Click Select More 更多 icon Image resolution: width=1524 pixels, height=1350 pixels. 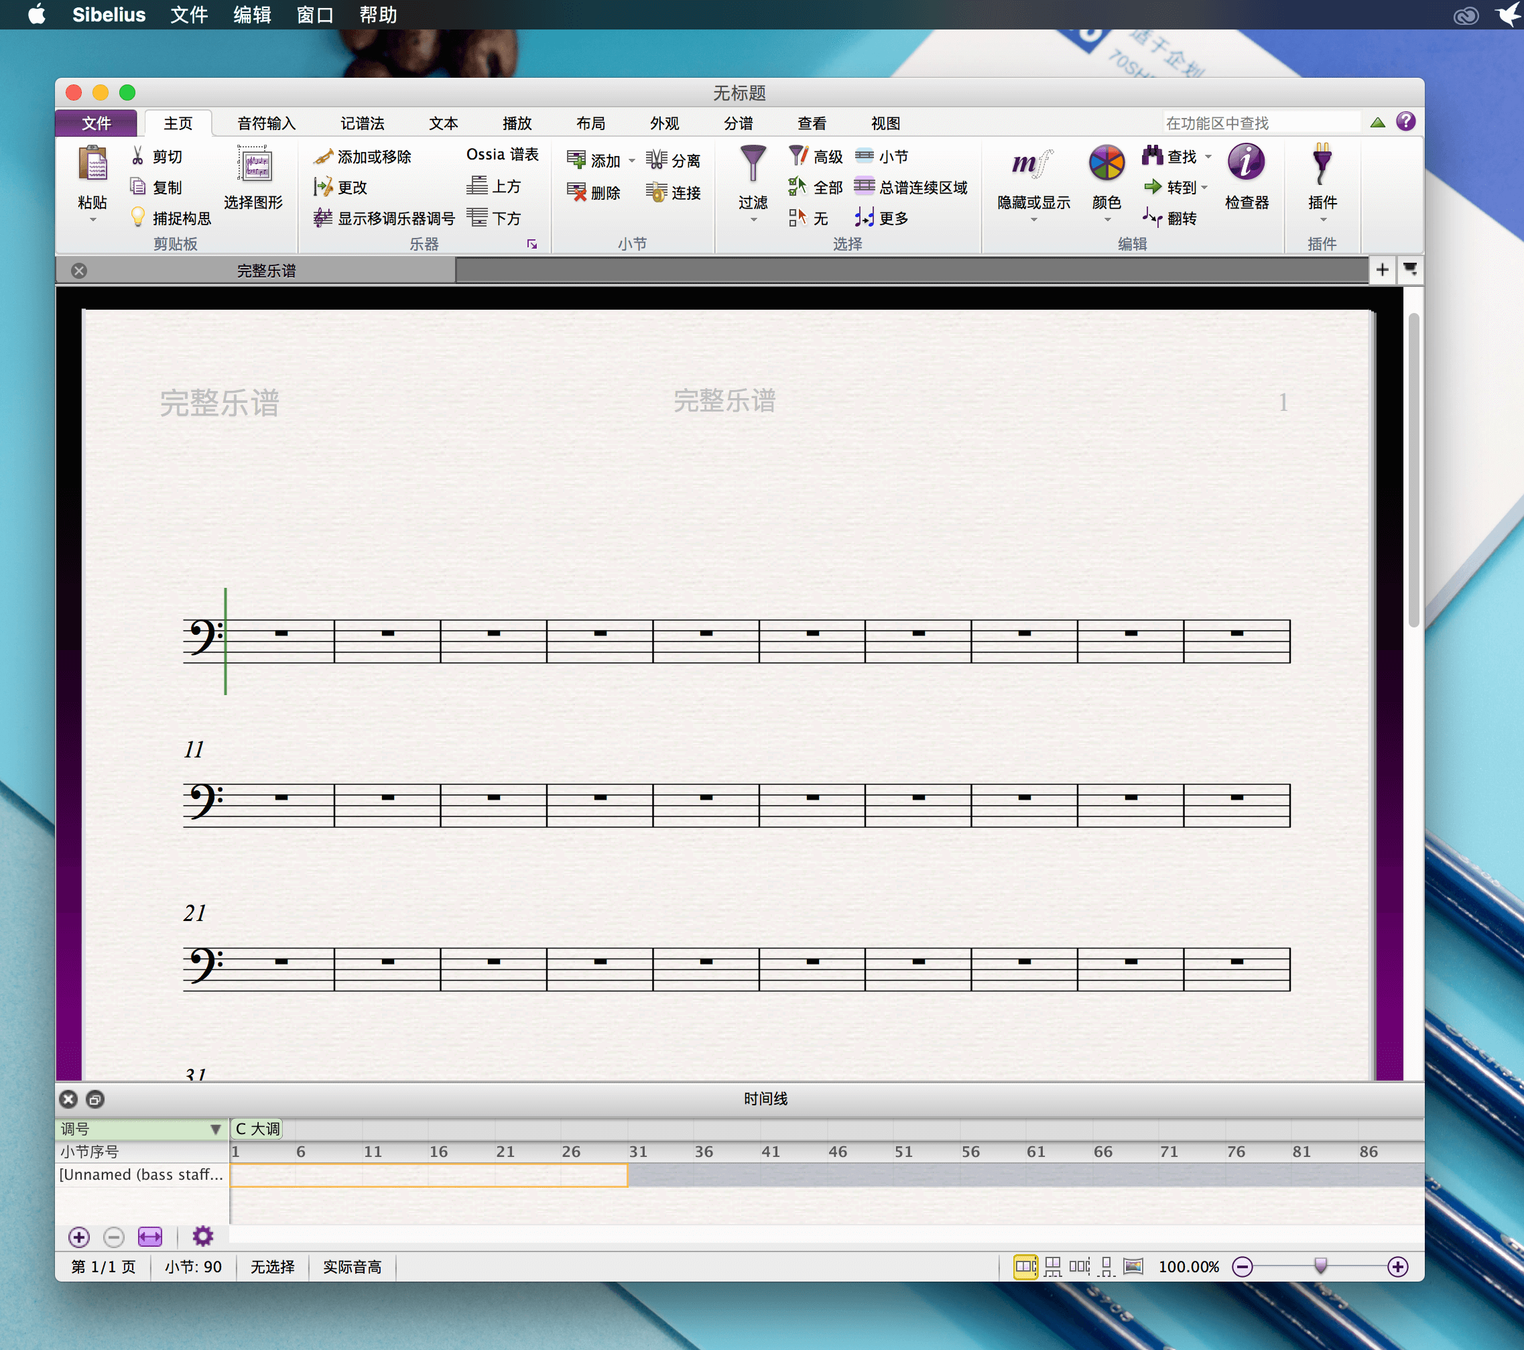[x=864, y=217]
